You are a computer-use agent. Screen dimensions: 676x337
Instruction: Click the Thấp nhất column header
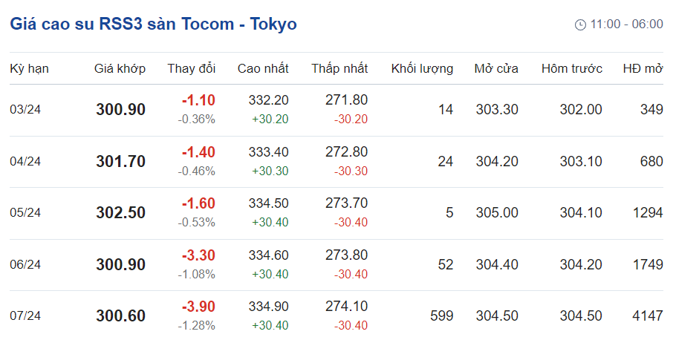(339, 69)
